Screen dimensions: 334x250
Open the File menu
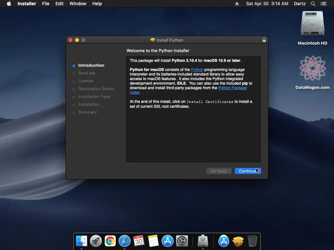coord(46,4)
